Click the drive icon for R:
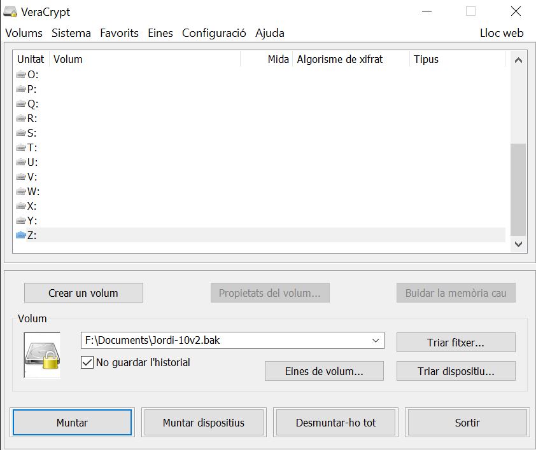This screenshot has height=450, width=536. tap(21, 118)
